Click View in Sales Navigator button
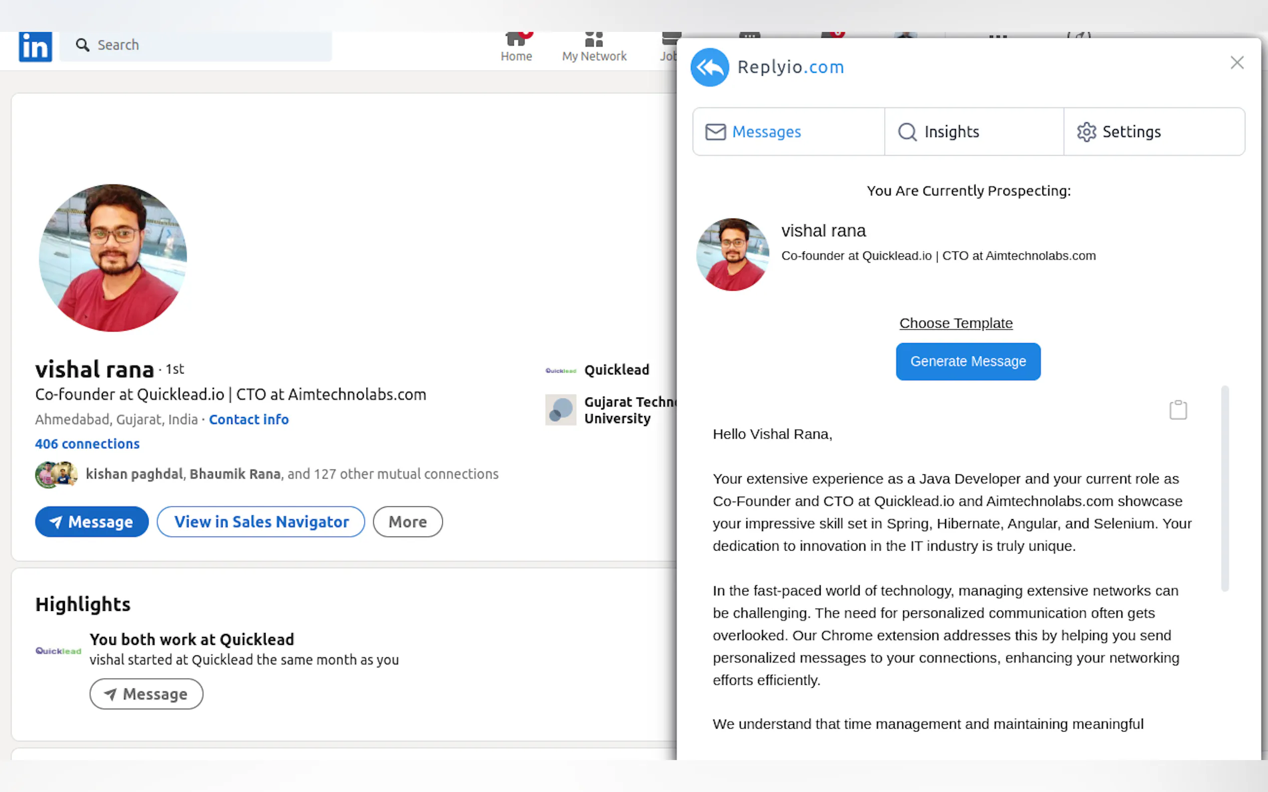 261,522
